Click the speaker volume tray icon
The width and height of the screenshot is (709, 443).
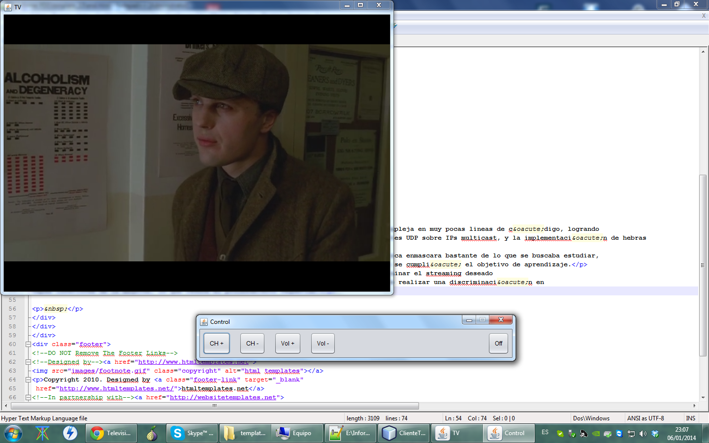click(643, 434)
